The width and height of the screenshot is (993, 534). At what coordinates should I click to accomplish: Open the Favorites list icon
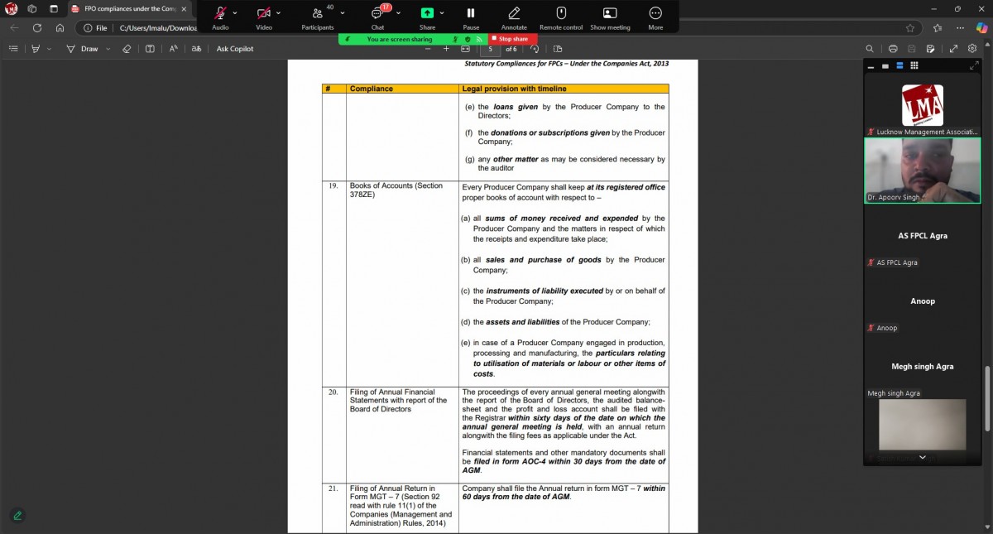click(x=936, y=27)
